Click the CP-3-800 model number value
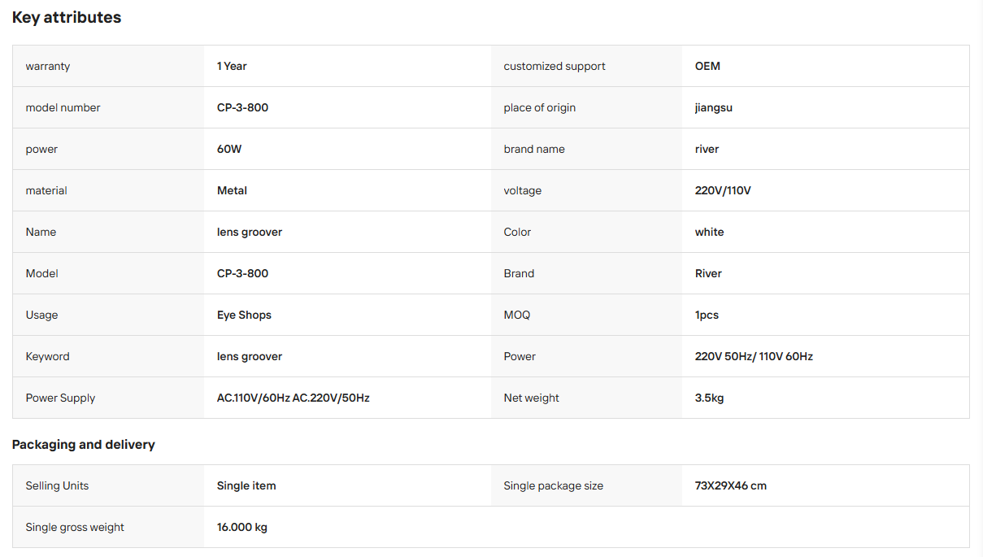The image size is (983, 557). [242, 107]
